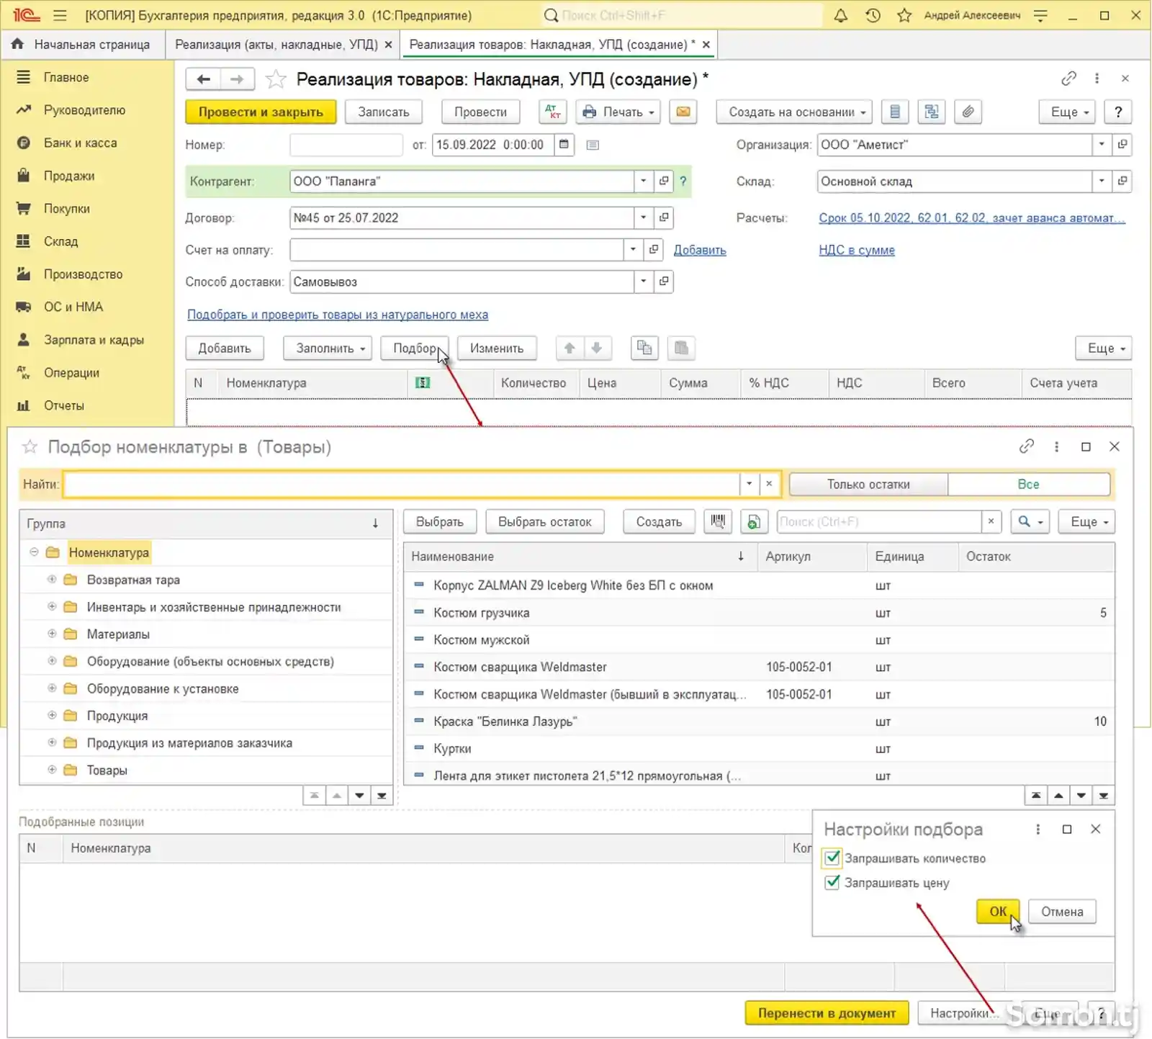
Task: Click Создать button in selection window
Action: (x=659, y=521)
